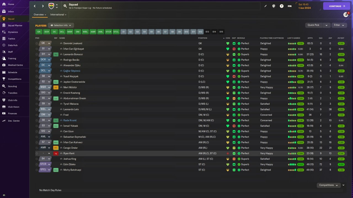Open the Dev. Centre sidebar icon

coord(4,121)
